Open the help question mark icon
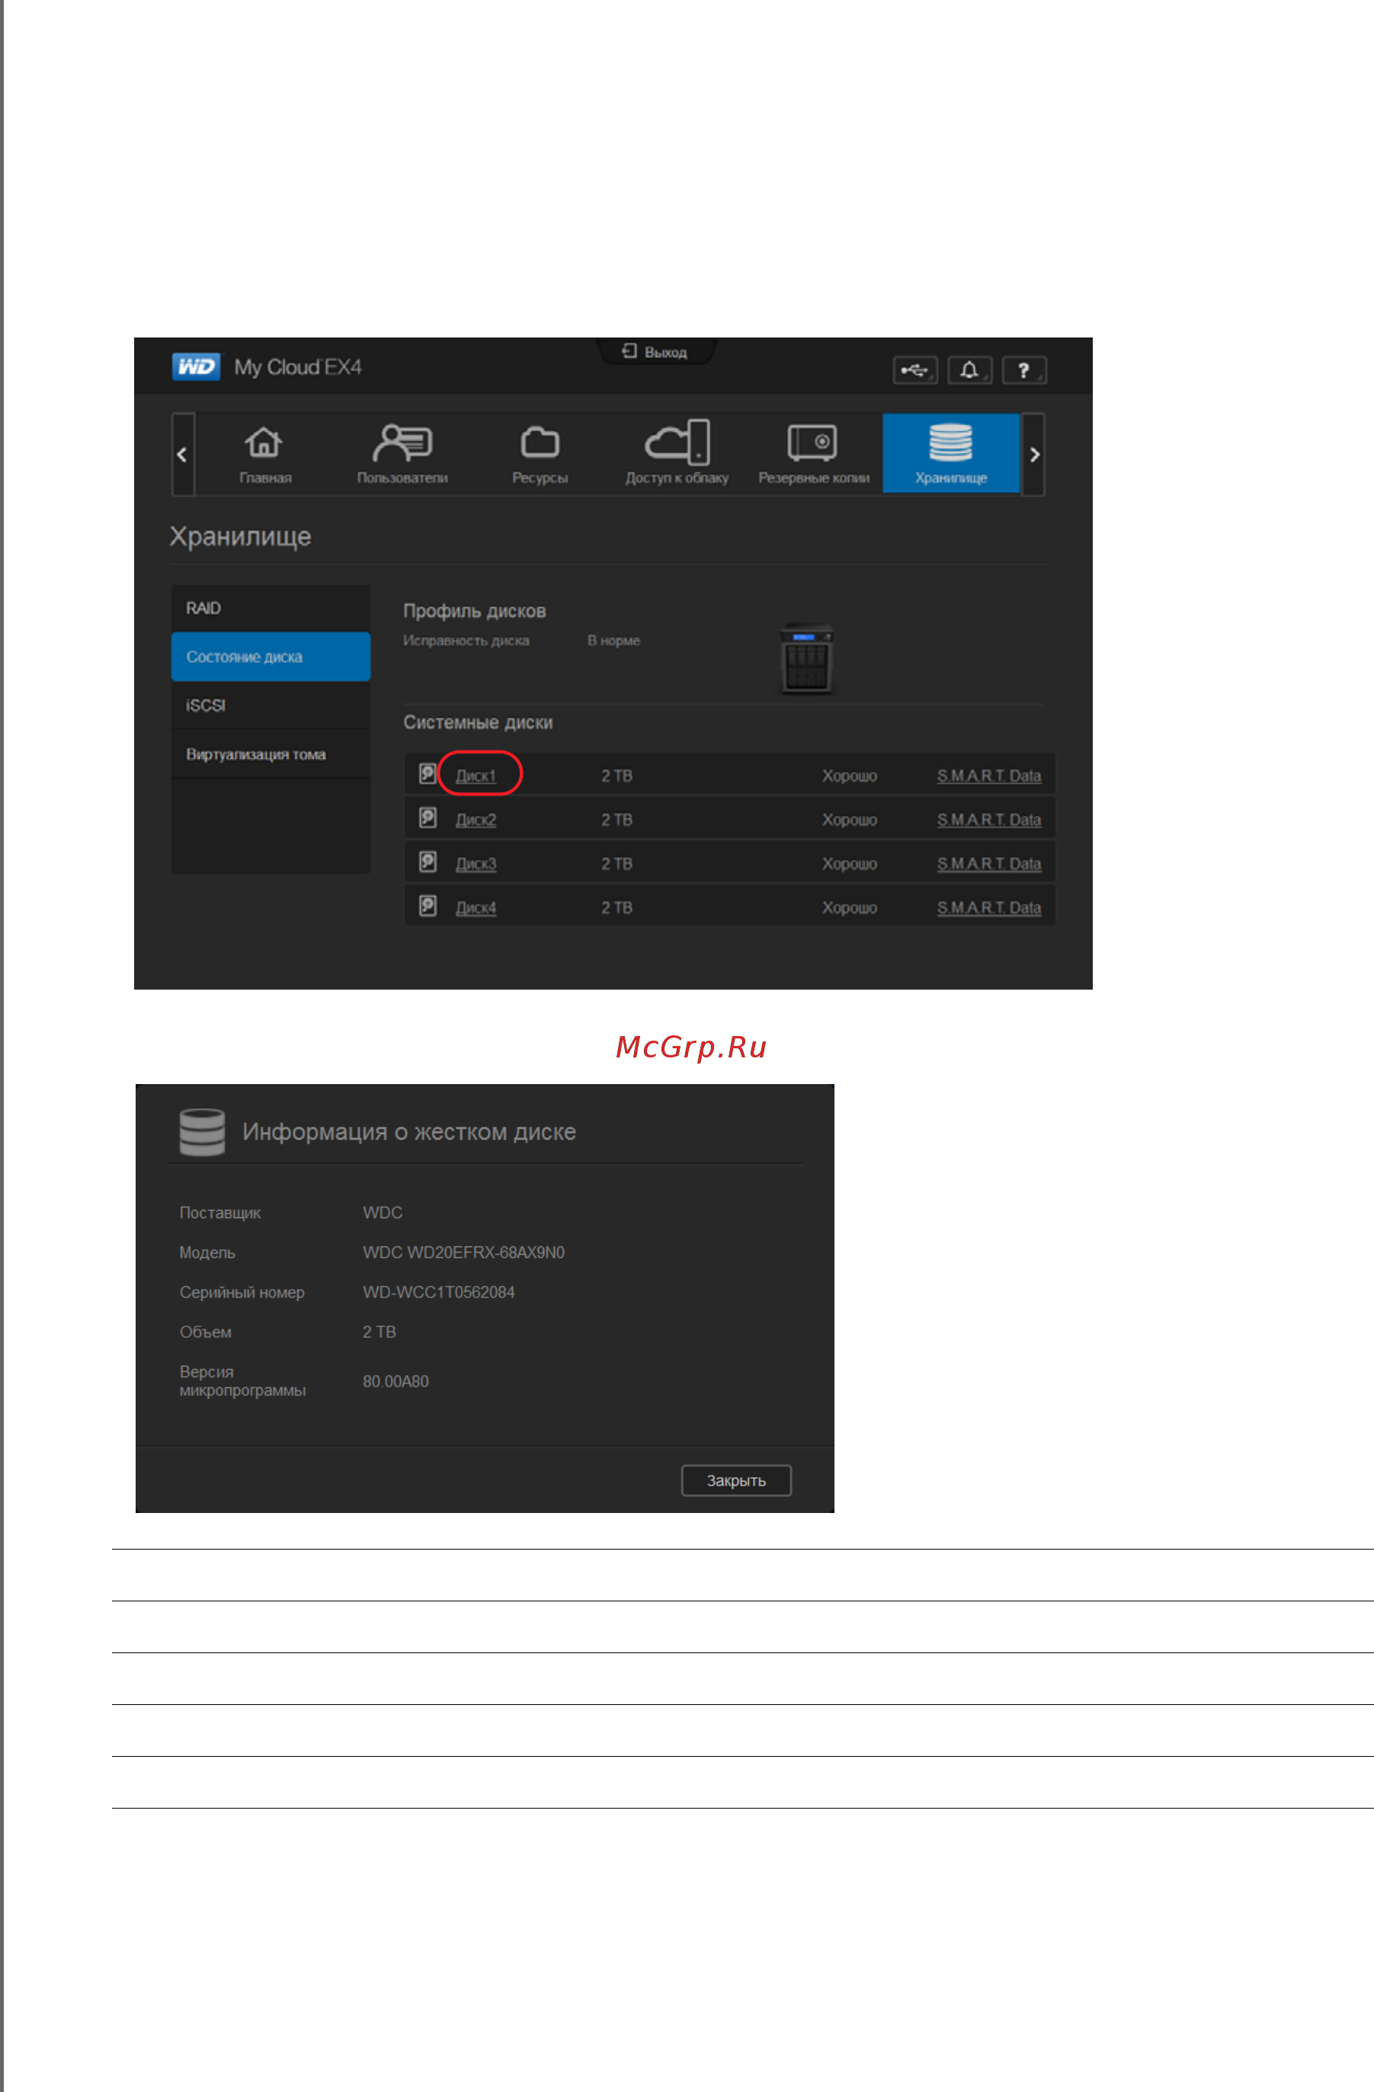 (1024, 370)
